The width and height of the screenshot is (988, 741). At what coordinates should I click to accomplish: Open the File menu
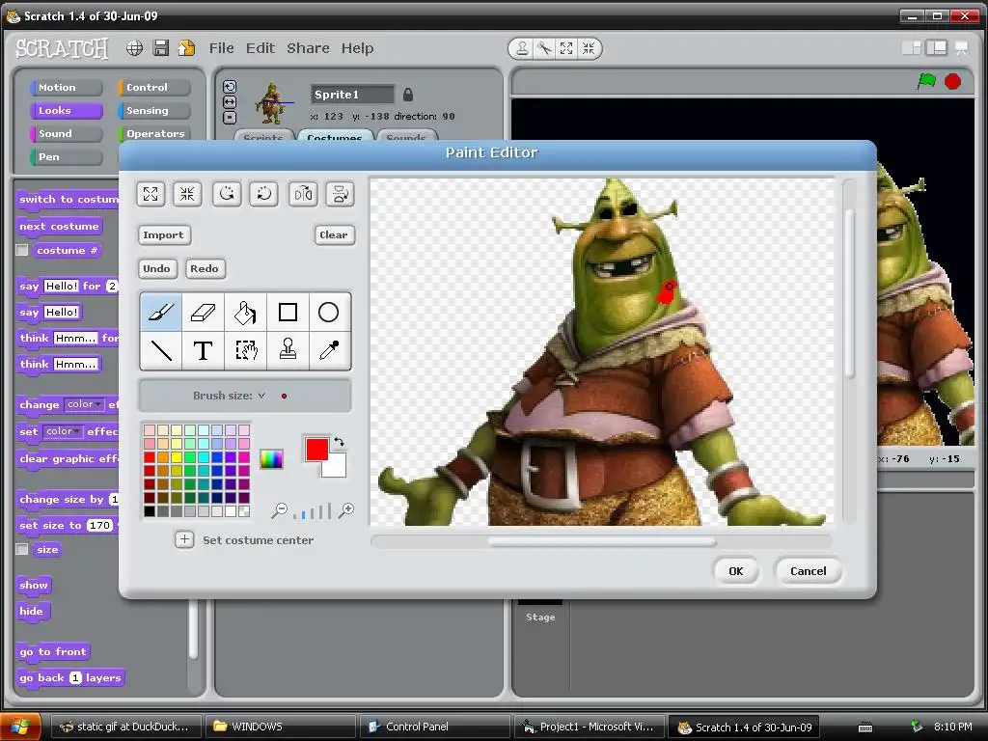tap(222, 48)
